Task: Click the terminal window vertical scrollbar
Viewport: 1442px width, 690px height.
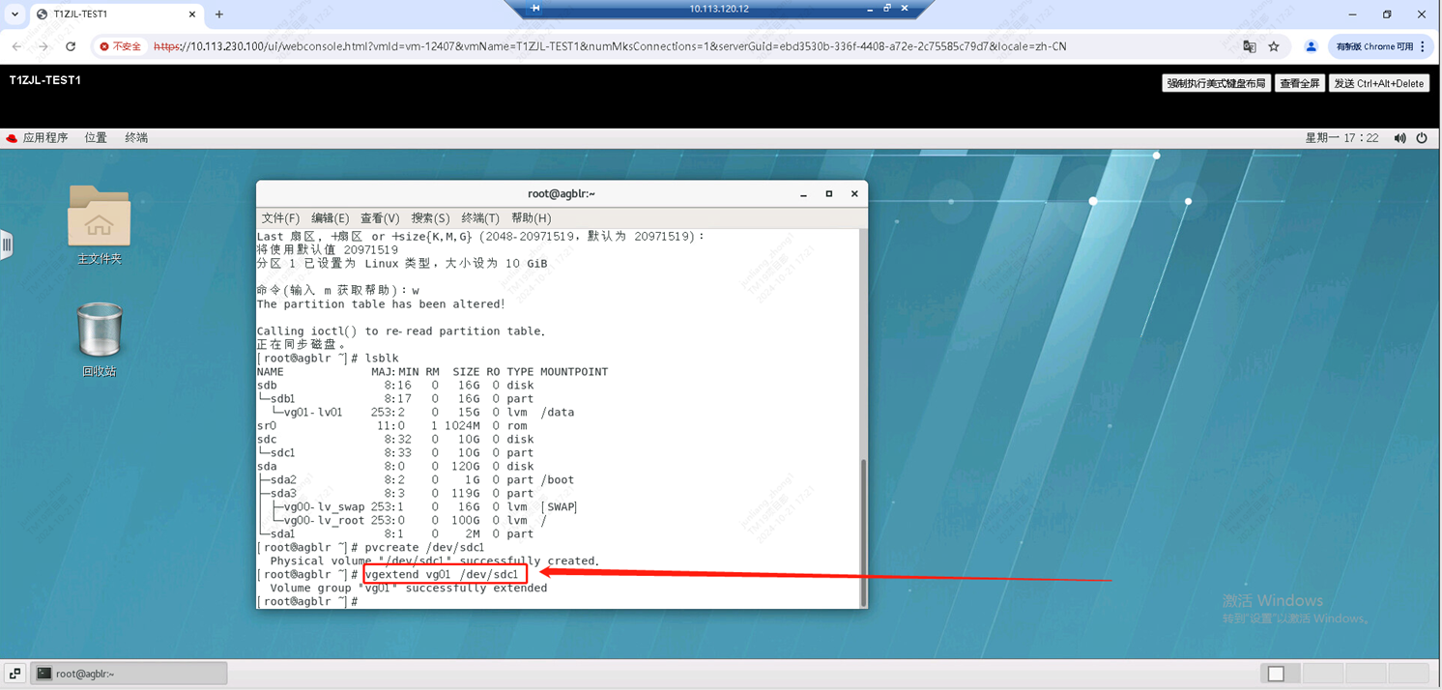Action: 862,532
